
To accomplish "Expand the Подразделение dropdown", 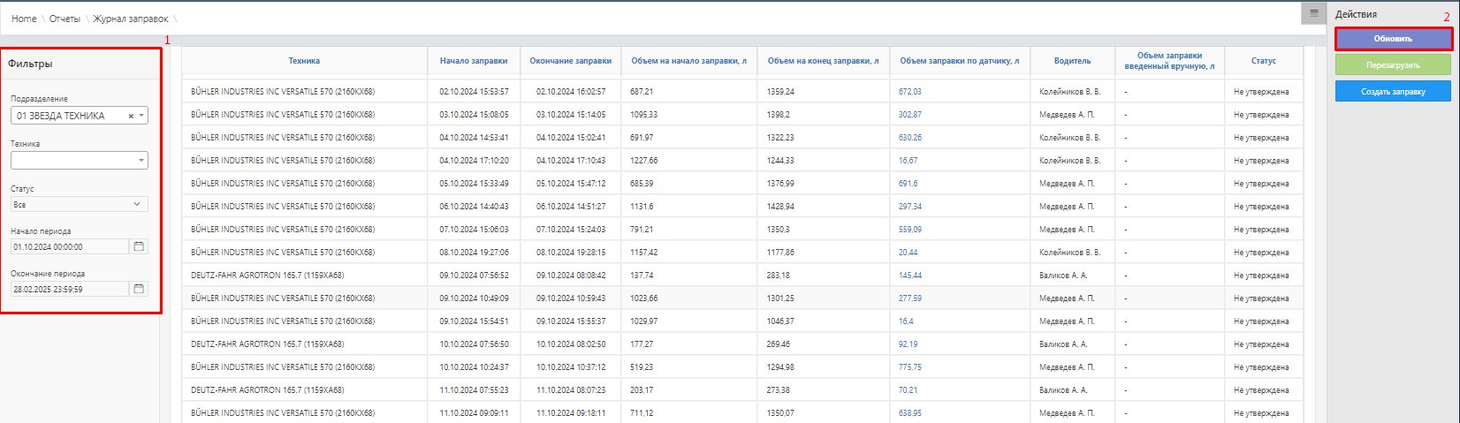I will point(141,116).
